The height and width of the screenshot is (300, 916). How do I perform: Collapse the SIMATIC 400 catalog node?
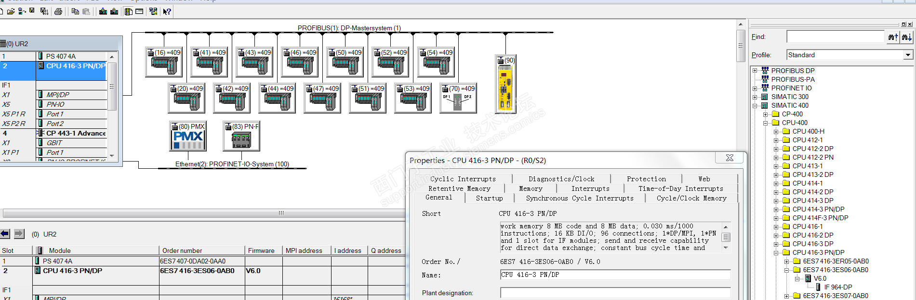coord(755,105)
